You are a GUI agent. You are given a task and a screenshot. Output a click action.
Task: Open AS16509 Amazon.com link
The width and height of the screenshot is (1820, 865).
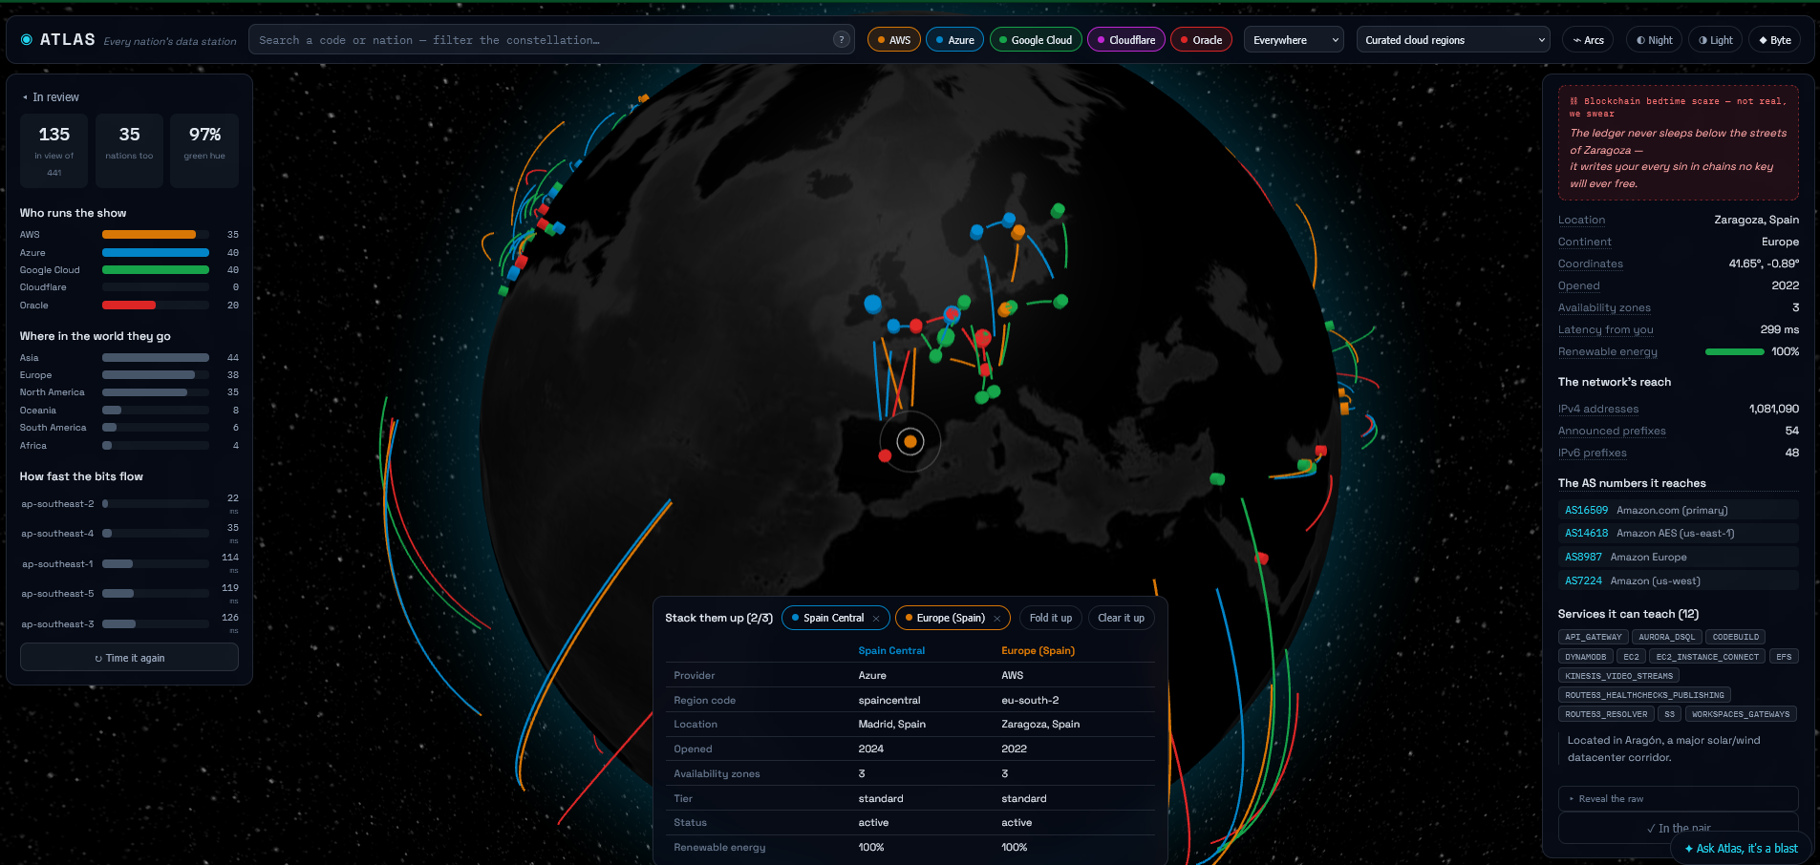pyautogui.click(x=1678, y=510)
